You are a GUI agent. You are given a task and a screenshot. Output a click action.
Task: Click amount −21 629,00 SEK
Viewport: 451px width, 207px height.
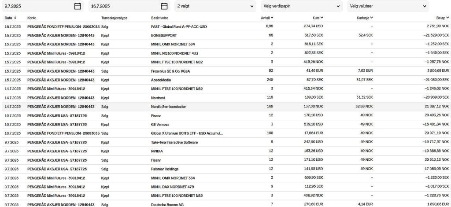(x=436, y=36)
